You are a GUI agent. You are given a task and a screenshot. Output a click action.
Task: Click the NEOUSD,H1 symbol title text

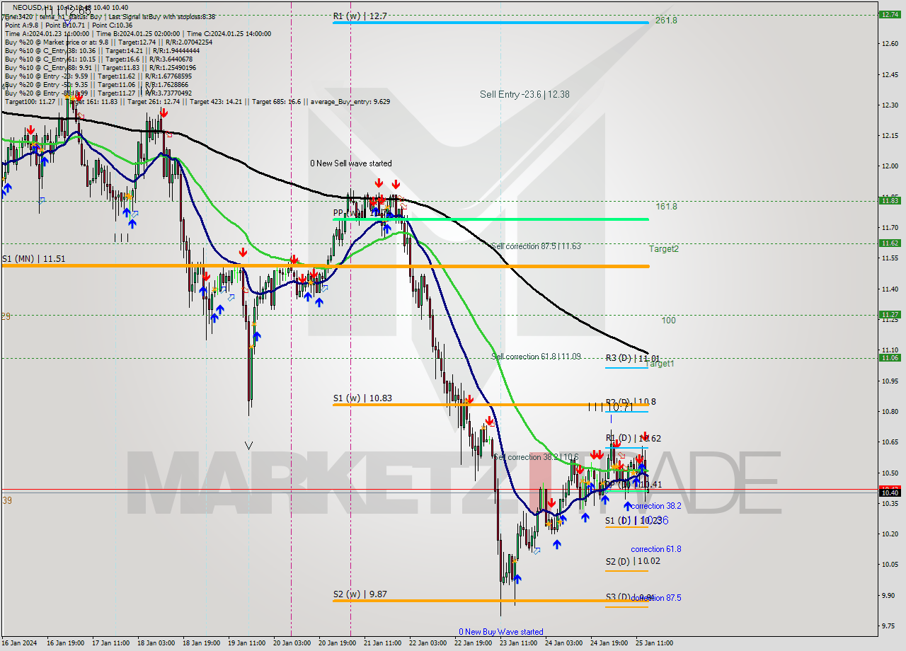tap(34, 8)
